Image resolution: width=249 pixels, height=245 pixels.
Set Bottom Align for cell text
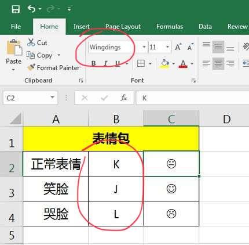coord(230,49)
